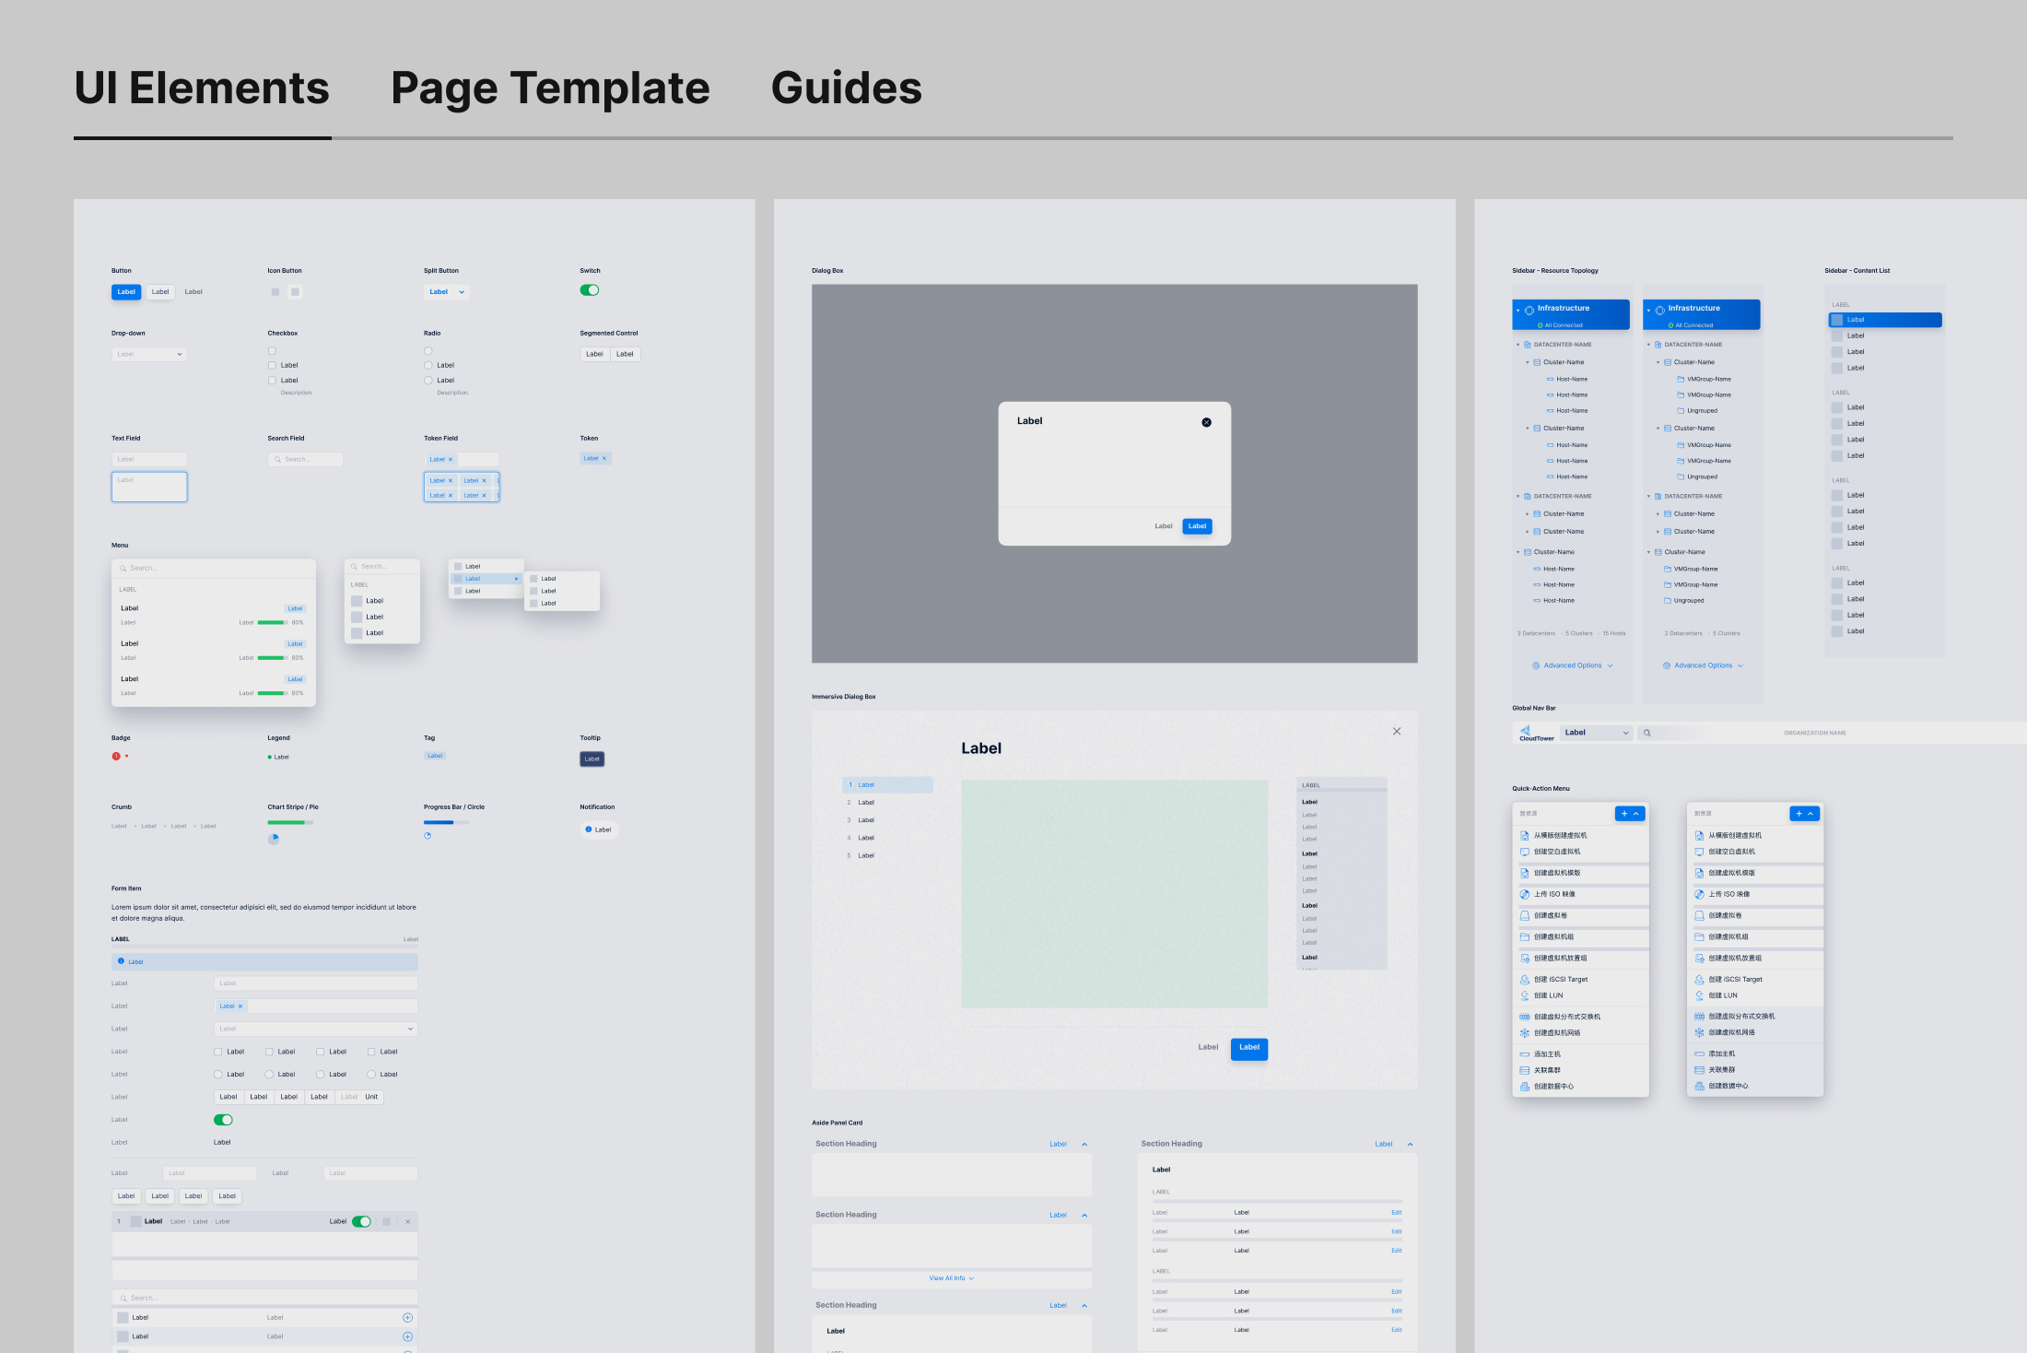2027x1353 pixels.
Task: Close the small Dialog Box with its X icon
Action: tap(1206, 422)
